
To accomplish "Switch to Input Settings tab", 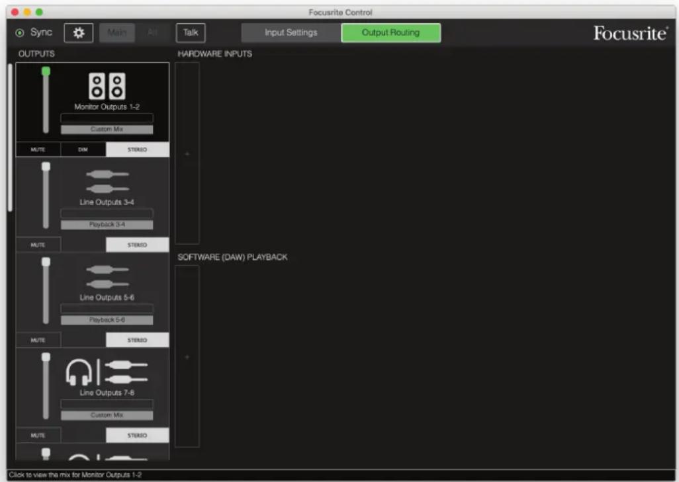I will (291, 33).
